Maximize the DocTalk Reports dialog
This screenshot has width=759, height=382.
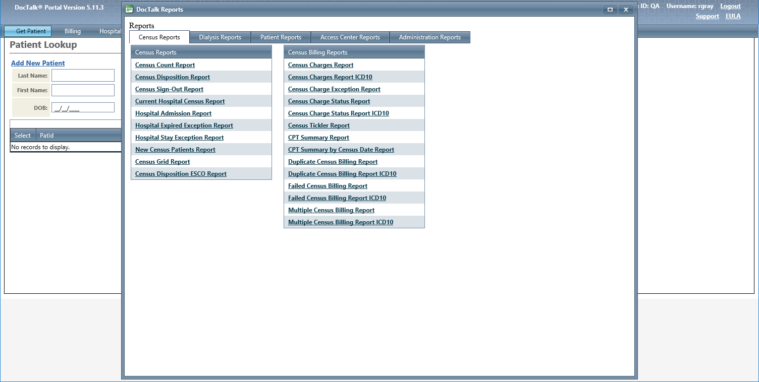coord(610,10)
